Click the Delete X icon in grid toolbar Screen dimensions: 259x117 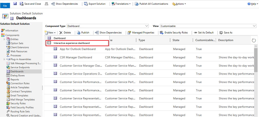(61, 33)
